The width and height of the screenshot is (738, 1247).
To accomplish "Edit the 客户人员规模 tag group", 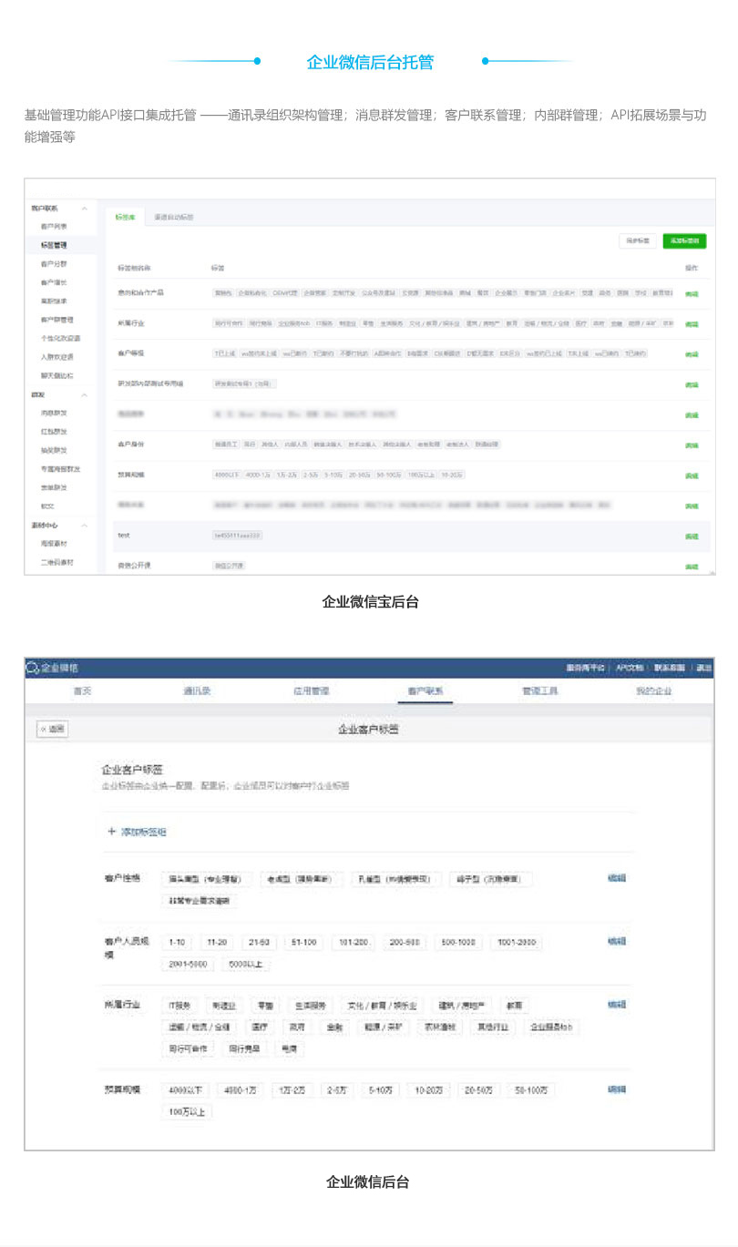I will (x=617, y=941).
